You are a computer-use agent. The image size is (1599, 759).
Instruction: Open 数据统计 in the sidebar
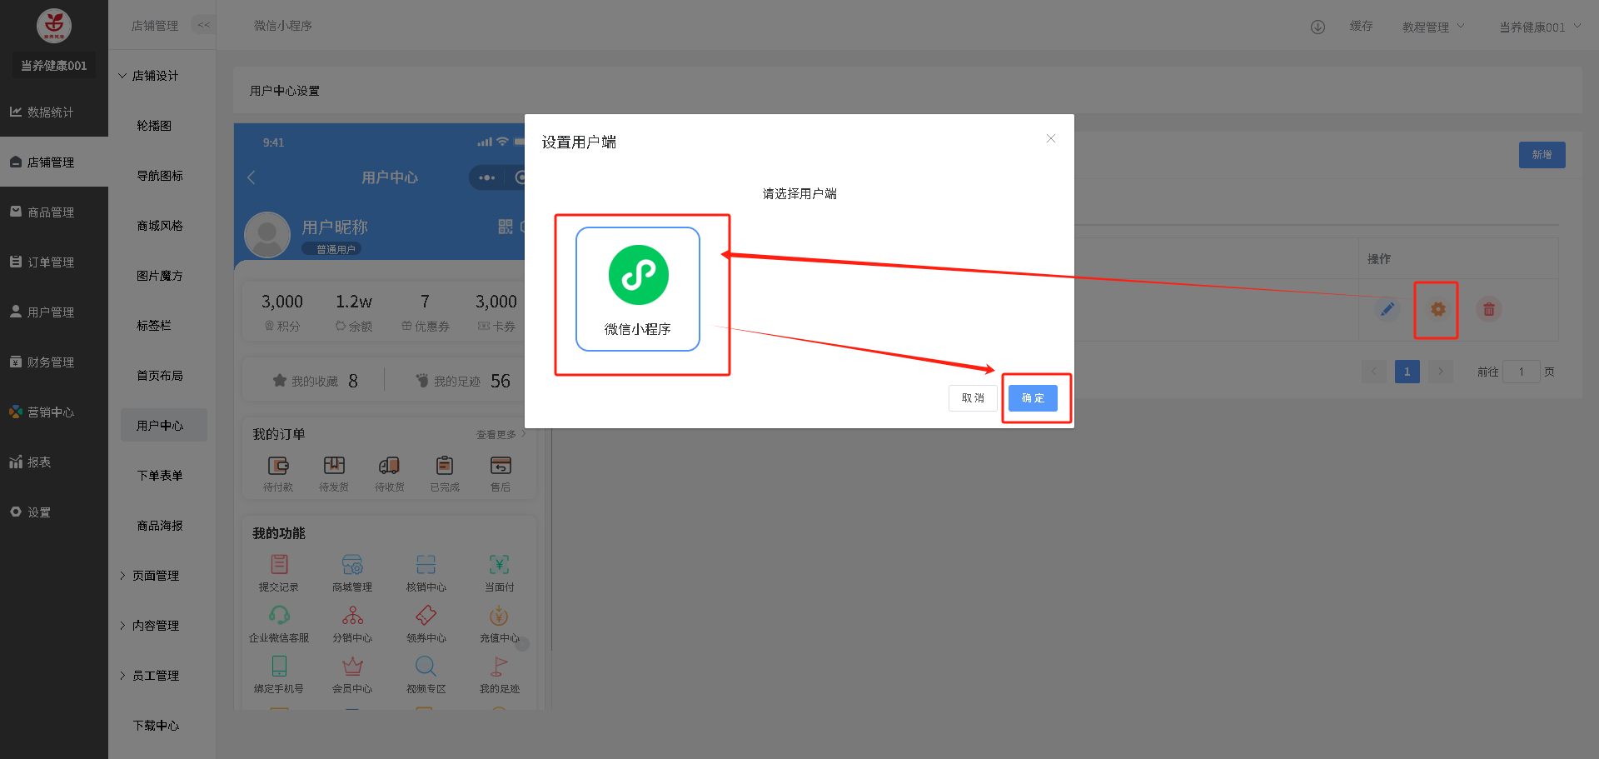pos(50,112)
